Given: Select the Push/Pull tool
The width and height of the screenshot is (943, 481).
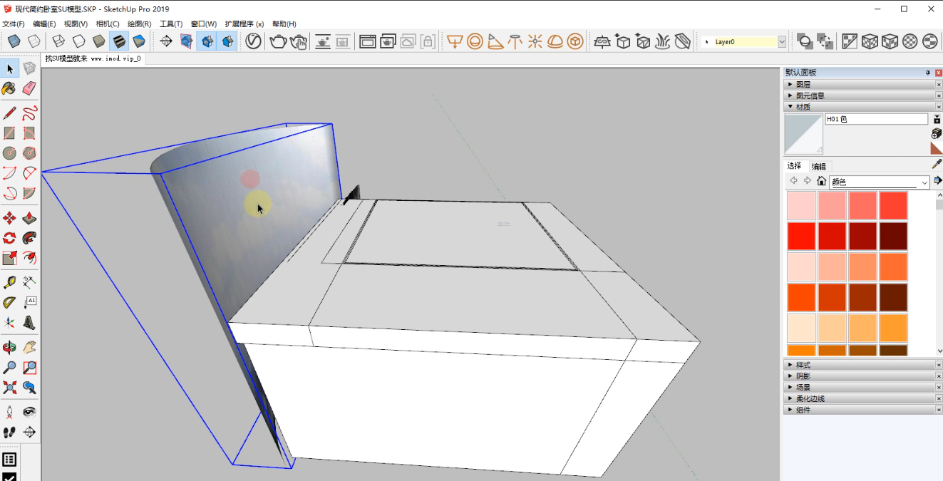Looking at the screenshot, I should (x=29, y=218).
